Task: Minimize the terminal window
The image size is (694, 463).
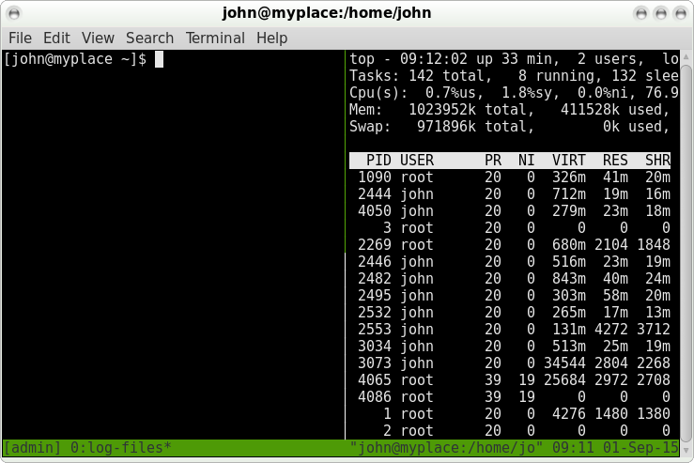Action: click(x=641, y=13)
